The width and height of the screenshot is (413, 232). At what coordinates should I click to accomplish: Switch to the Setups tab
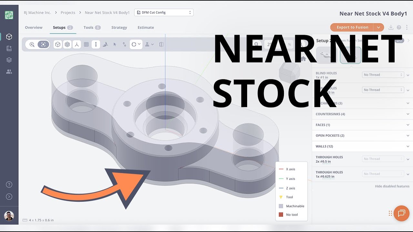coord(63,27)
